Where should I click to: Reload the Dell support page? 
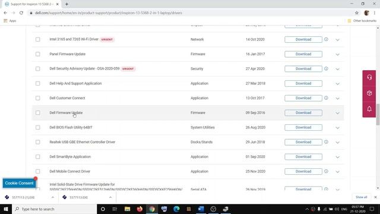click(21, 13)
